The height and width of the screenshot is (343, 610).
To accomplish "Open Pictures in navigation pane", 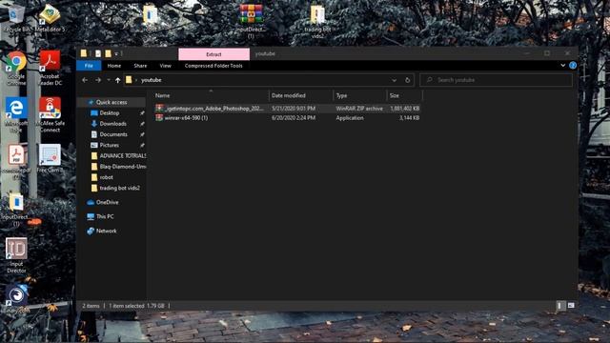I will point(109,145).
